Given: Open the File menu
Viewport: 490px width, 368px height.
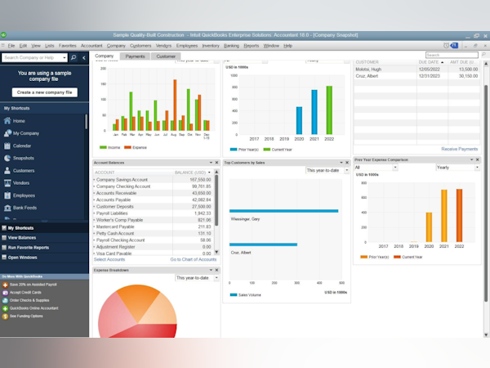Looking at the screenshot, I should tap(11, 46).
